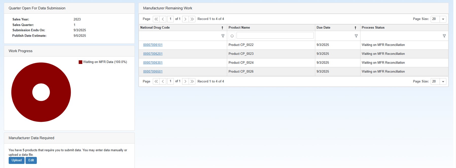
Task: Go to next page in bottom pager
Action: pos(185,81)
